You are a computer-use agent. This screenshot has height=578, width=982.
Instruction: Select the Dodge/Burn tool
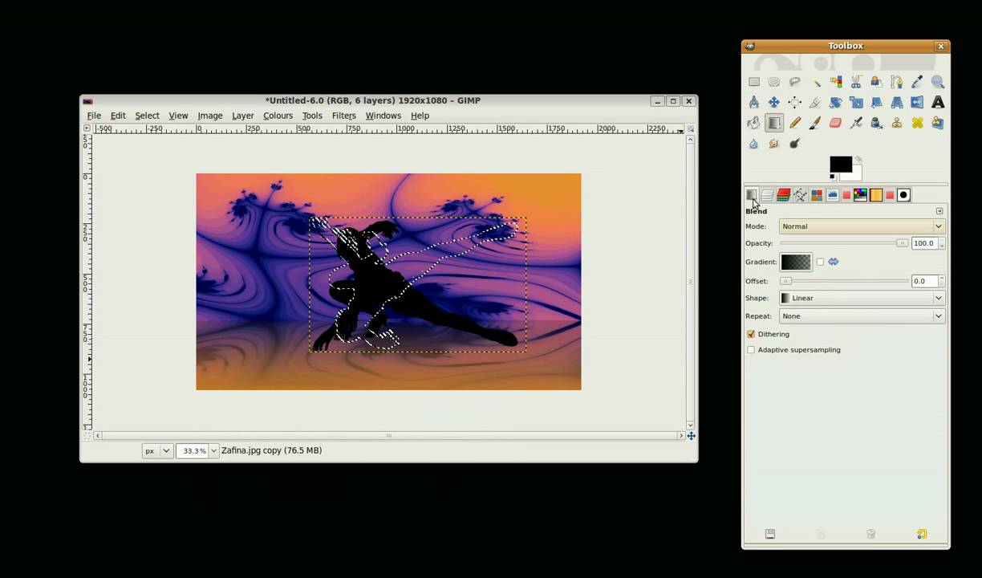794,144
